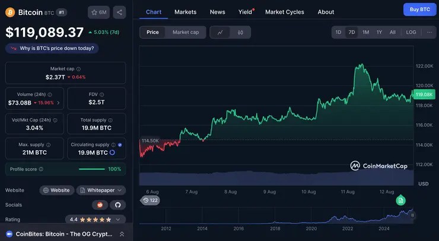Open the Reddit social link icon
This screenshot has width=439, height=241.
pyautogui.click(x=100, y=205)
